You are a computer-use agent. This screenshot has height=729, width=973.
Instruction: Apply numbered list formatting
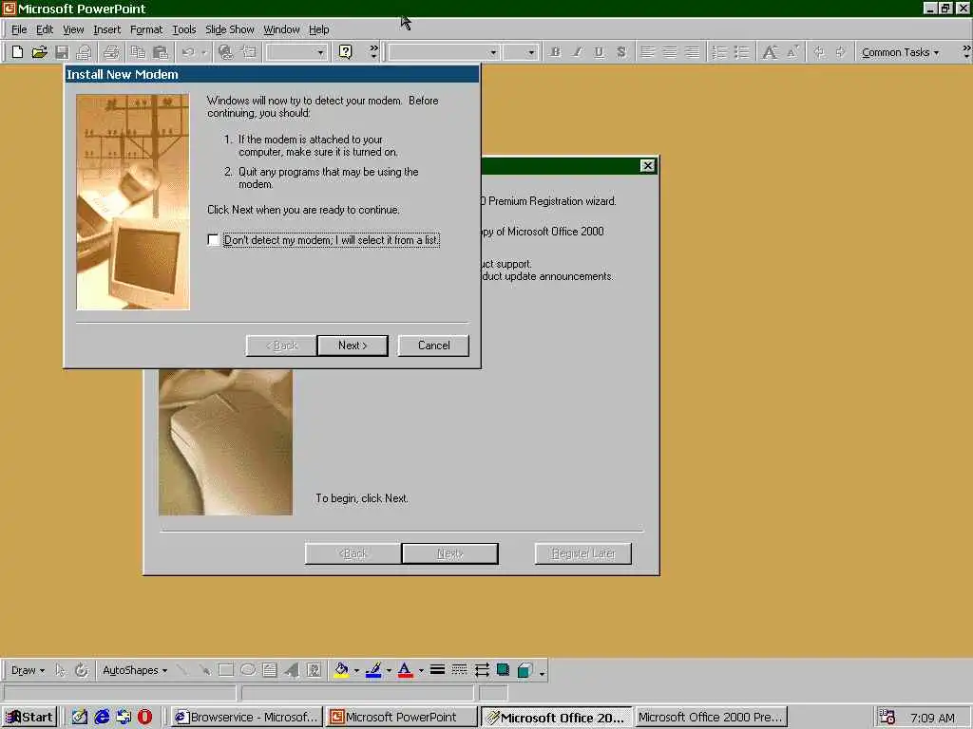pyautogui.click(x=719, y=52)
